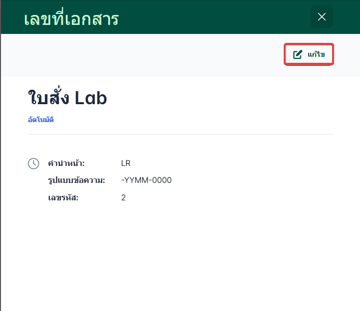This screenshot has height=311, width=360.
Task: Click the pencil icon inside แก้ไข
Action: click(x=298, y=54)
